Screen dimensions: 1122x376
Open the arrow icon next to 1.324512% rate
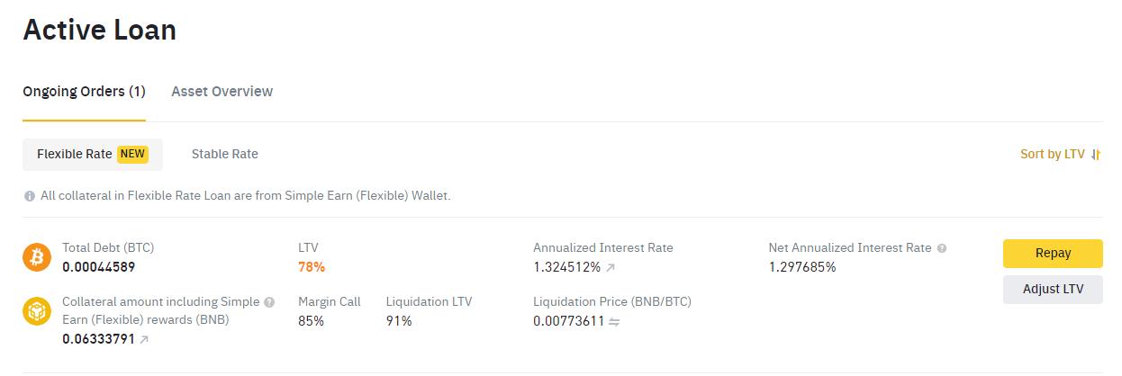point(611,267)
